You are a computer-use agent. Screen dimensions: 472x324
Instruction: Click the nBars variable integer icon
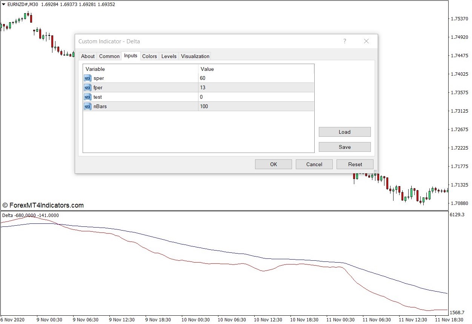click(x=88, y=107)
